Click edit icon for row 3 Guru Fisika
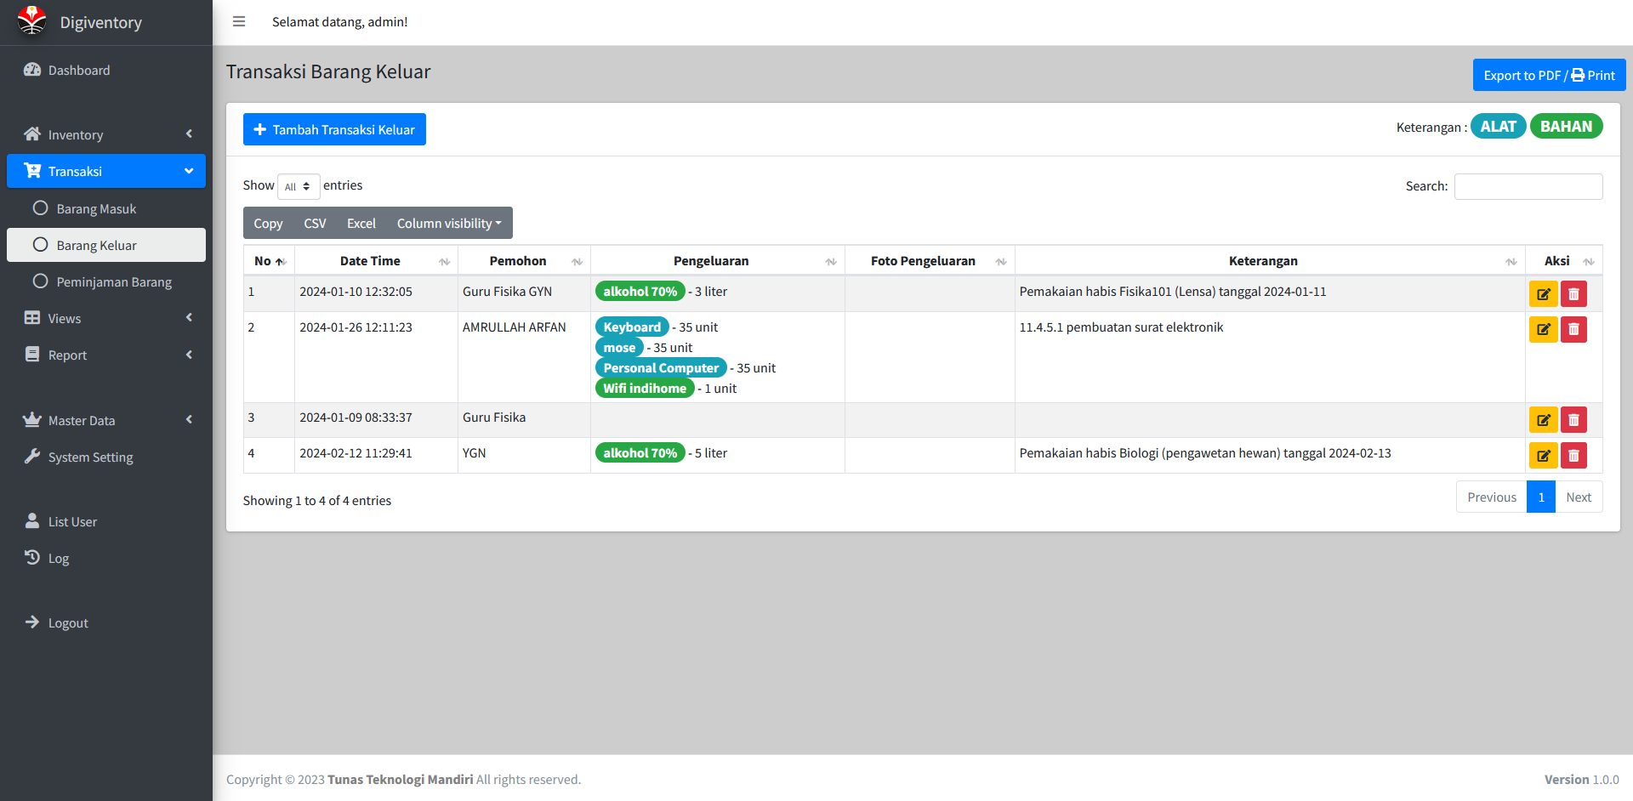The image size is (1633, 801). coord(1543,420)
